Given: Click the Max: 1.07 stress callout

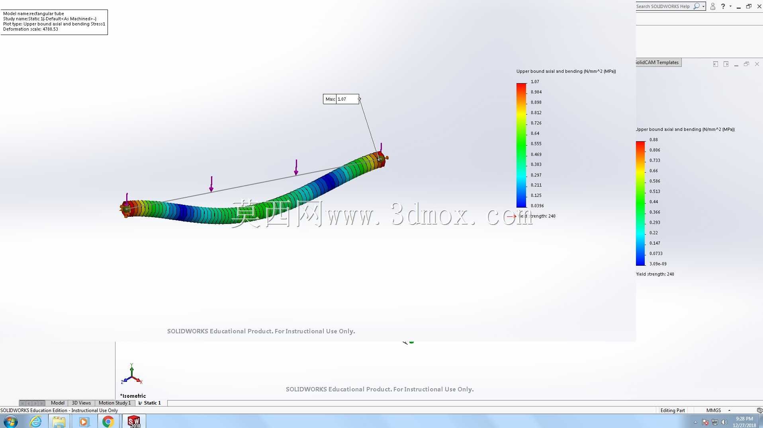Looking at the screenshot, I should (341, 99).
